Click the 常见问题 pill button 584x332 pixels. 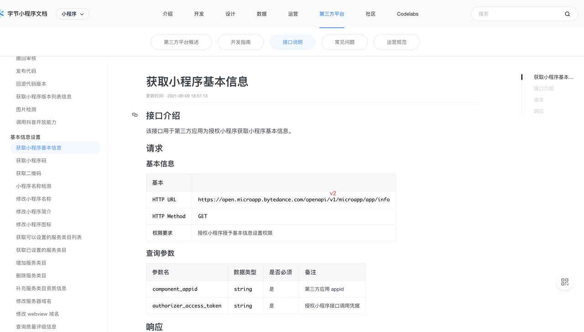point(344,42)
